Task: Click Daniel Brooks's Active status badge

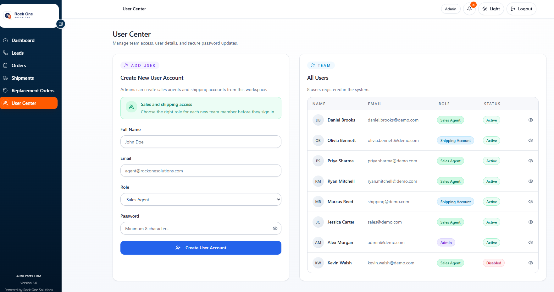Action: point(491,120)
